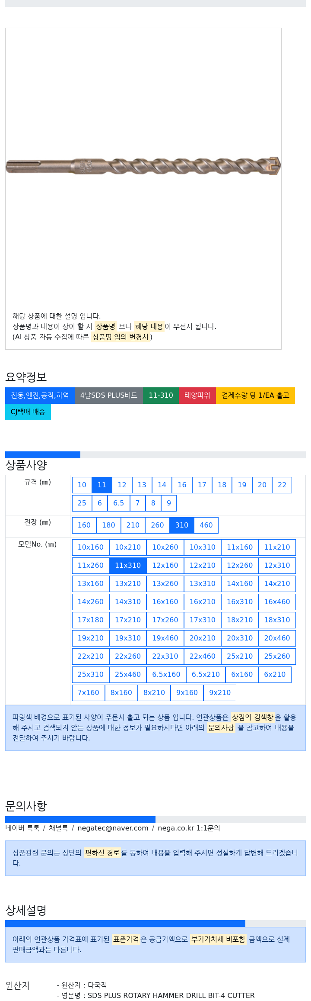Click the 4날SDS PLUS비트 tag
The width and height of the screenshot is (311, 1001).
[x=109, y=396]
